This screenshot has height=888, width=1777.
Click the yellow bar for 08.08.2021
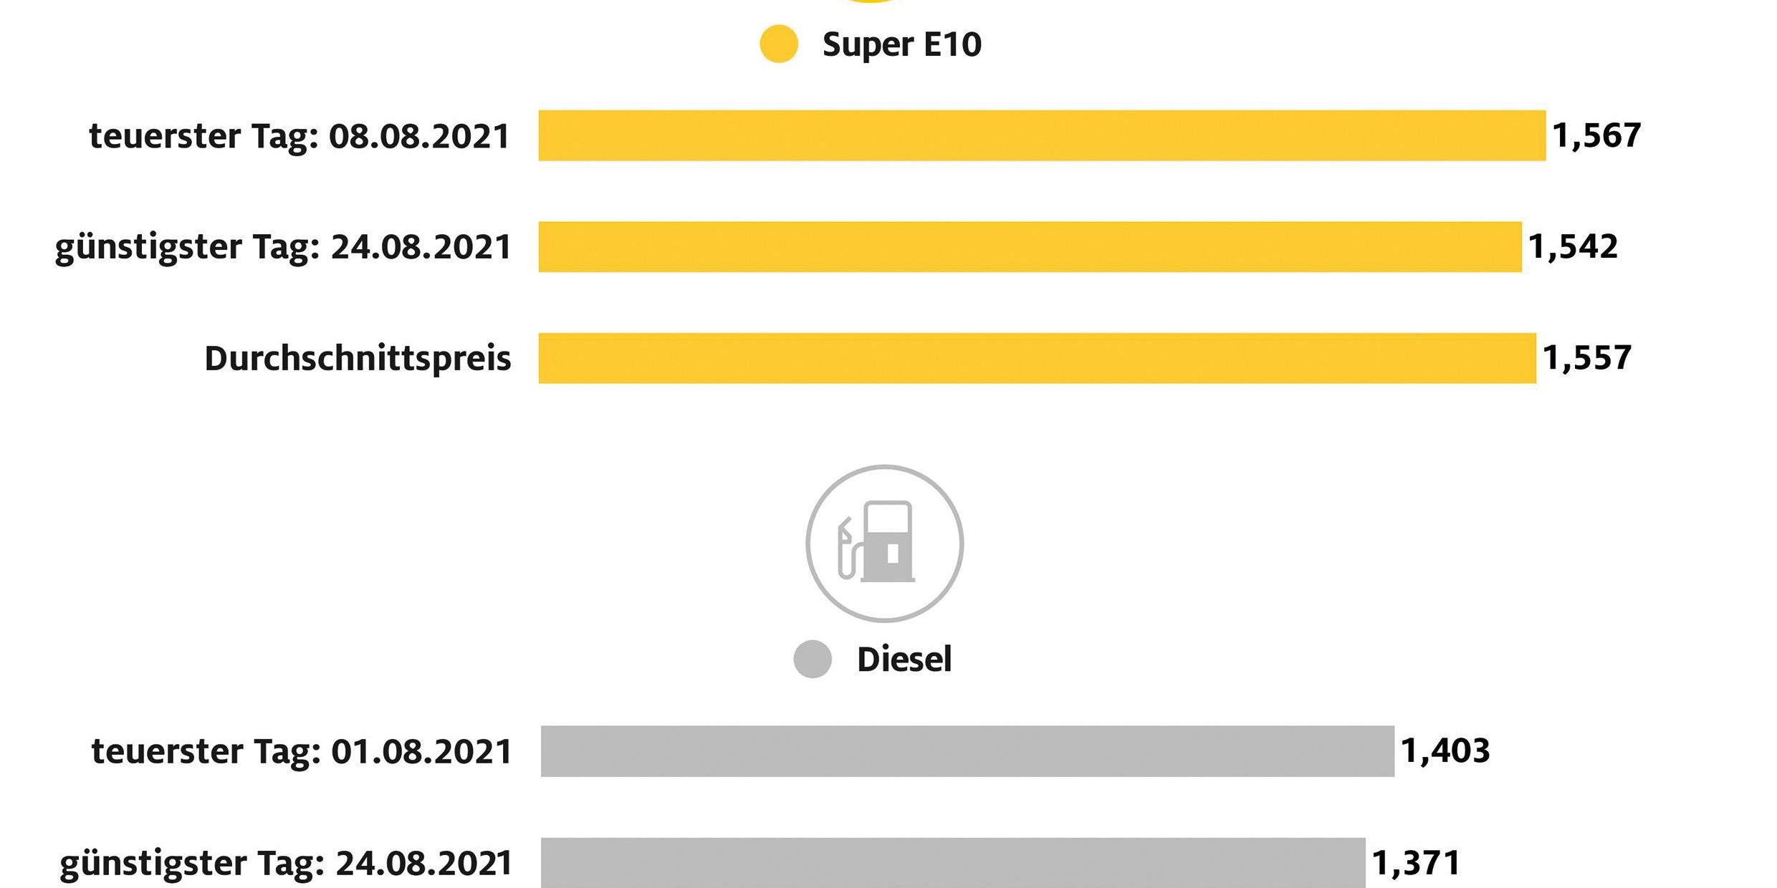click(x=1041, y=135)
